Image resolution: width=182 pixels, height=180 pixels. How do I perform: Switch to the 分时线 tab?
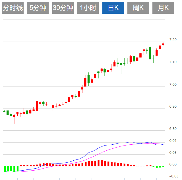coord(13,8)
